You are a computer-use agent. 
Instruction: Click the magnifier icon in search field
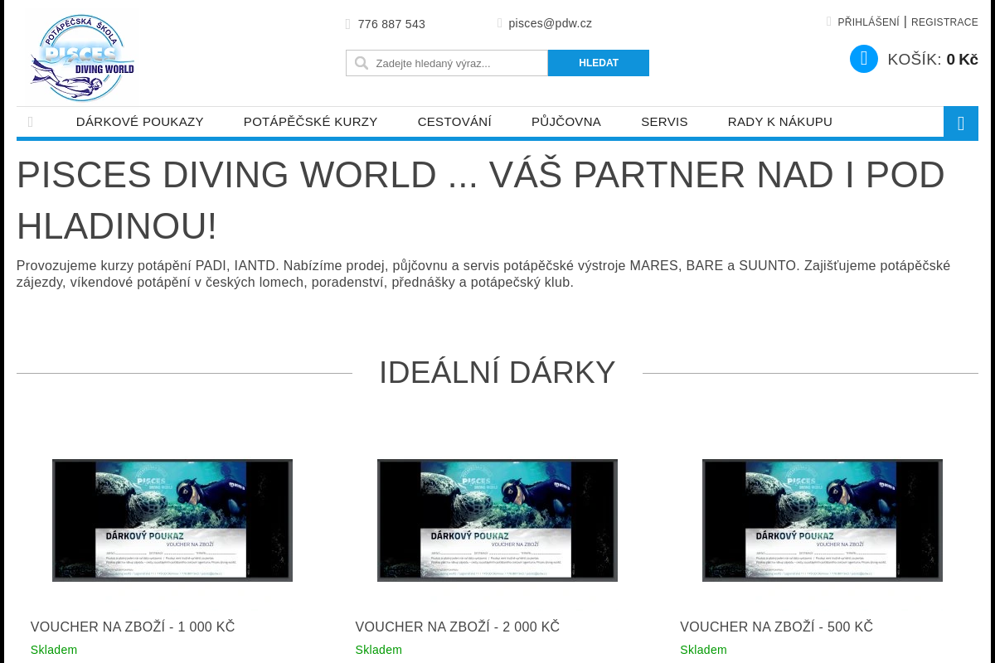coord(362,63)
